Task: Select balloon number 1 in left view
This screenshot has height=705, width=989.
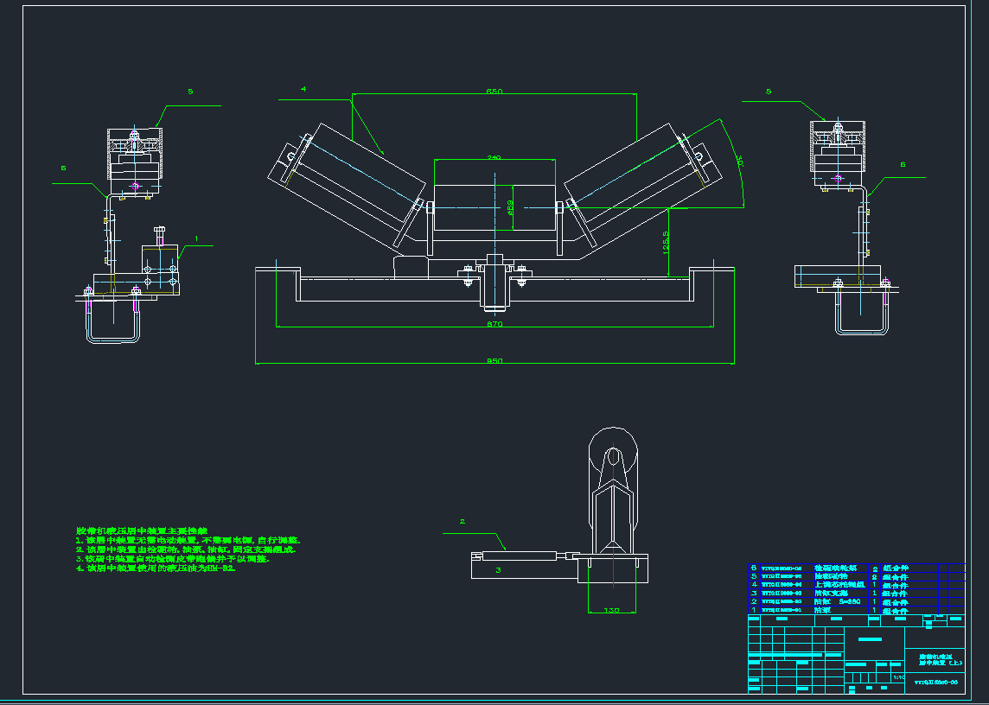Action: [196, 238]
